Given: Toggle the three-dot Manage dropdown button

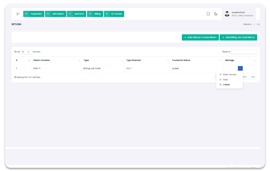Looking at the screenshot, I should click(x=240, y=68).
